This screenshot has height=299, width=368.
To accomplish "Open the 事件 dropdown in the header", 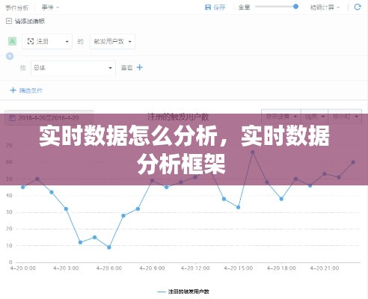I will (50, 7).
